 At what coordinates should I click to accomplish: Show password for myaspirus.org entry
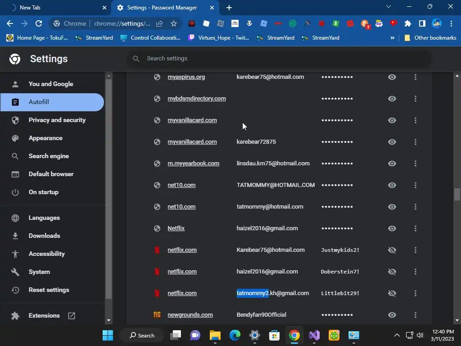[392, 77]
